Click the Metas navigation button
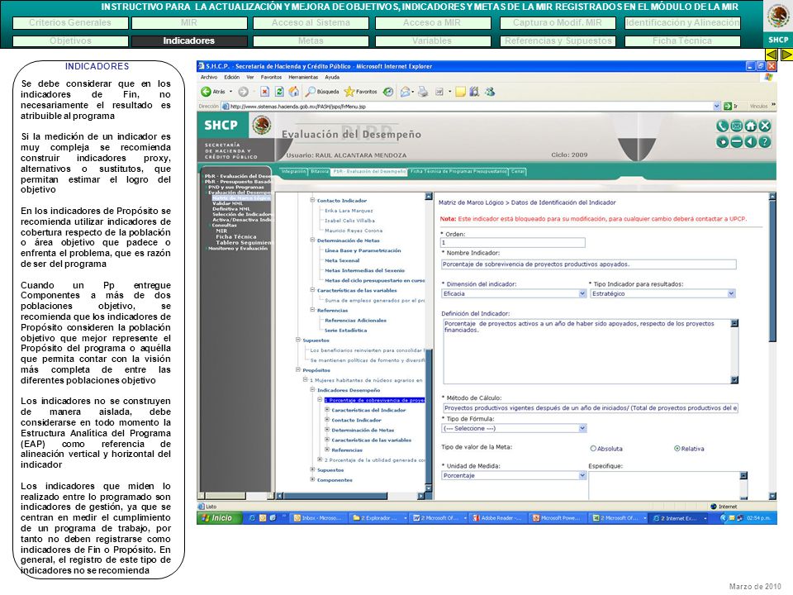This screenshot has width=793, height=595. click(311, 41)
